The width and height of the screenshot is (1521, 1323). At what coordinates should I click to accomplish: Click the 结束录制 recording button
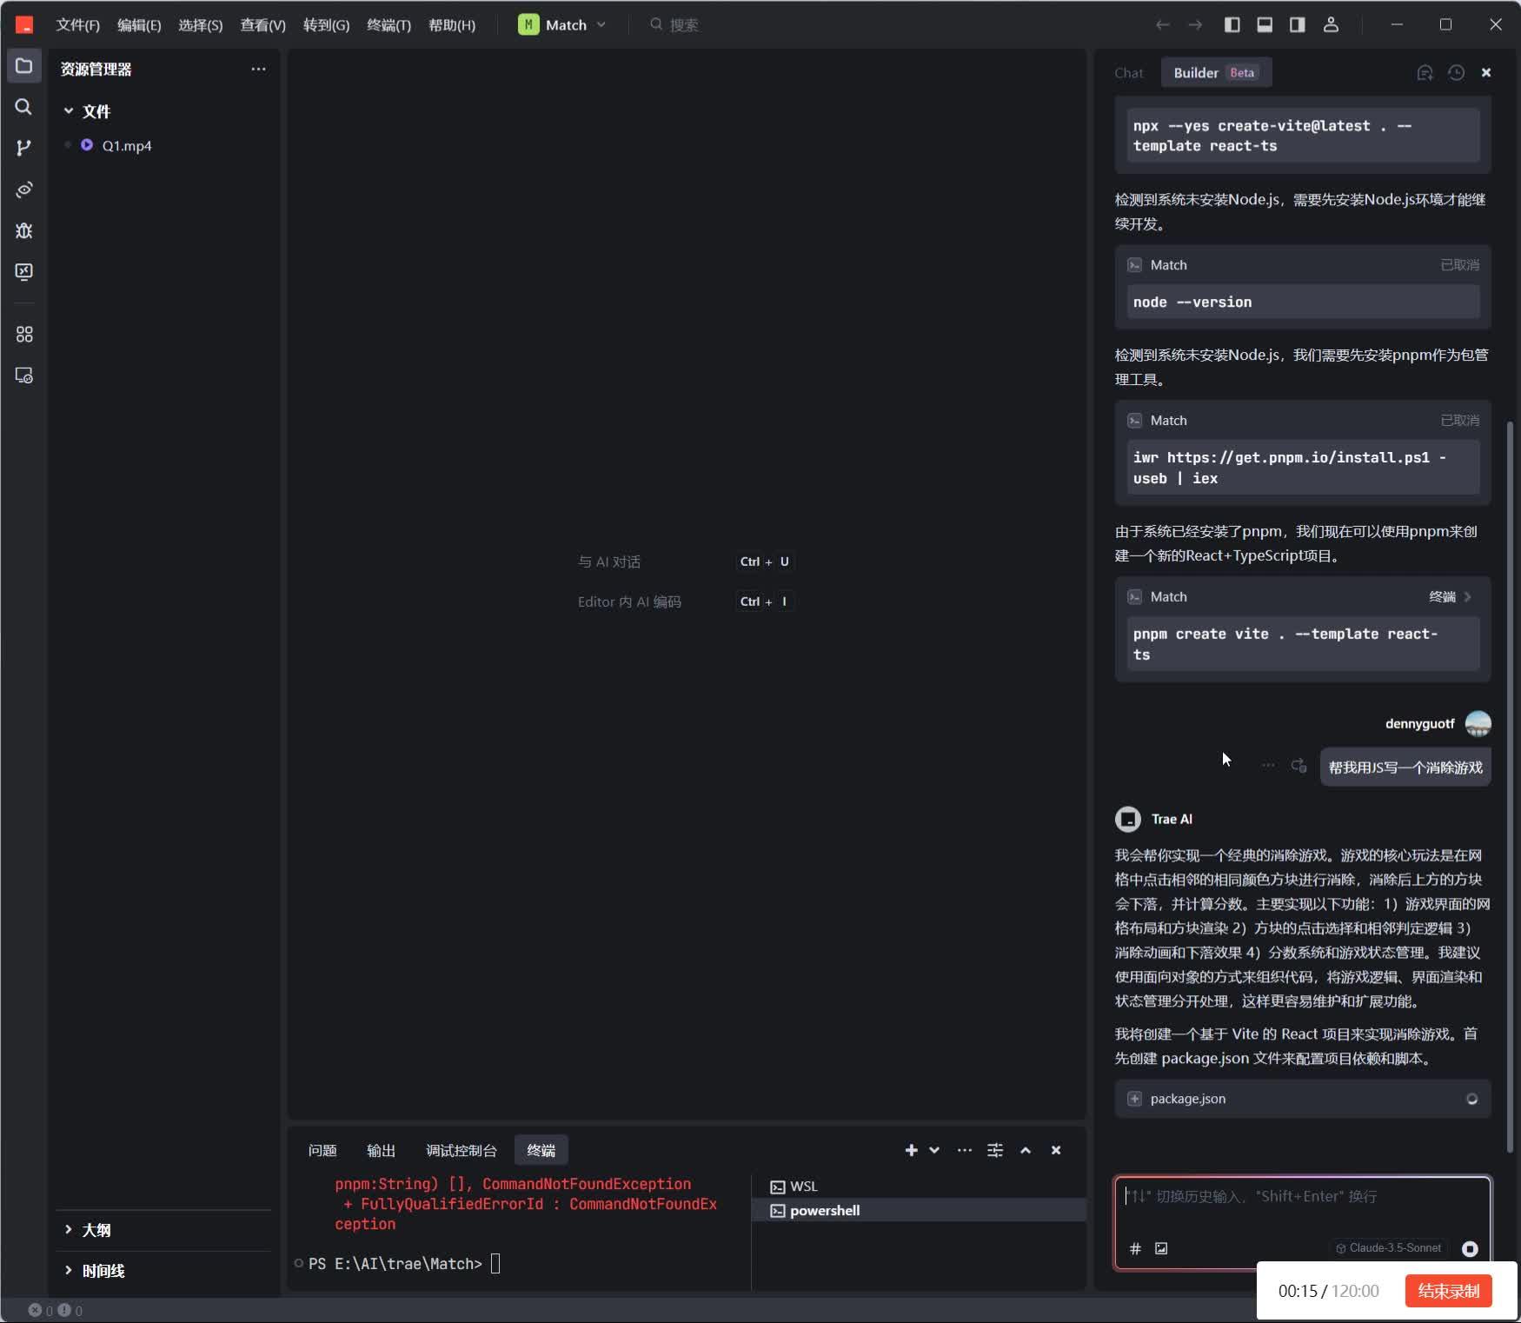pyautogui.click(x=1446, y=1291)
